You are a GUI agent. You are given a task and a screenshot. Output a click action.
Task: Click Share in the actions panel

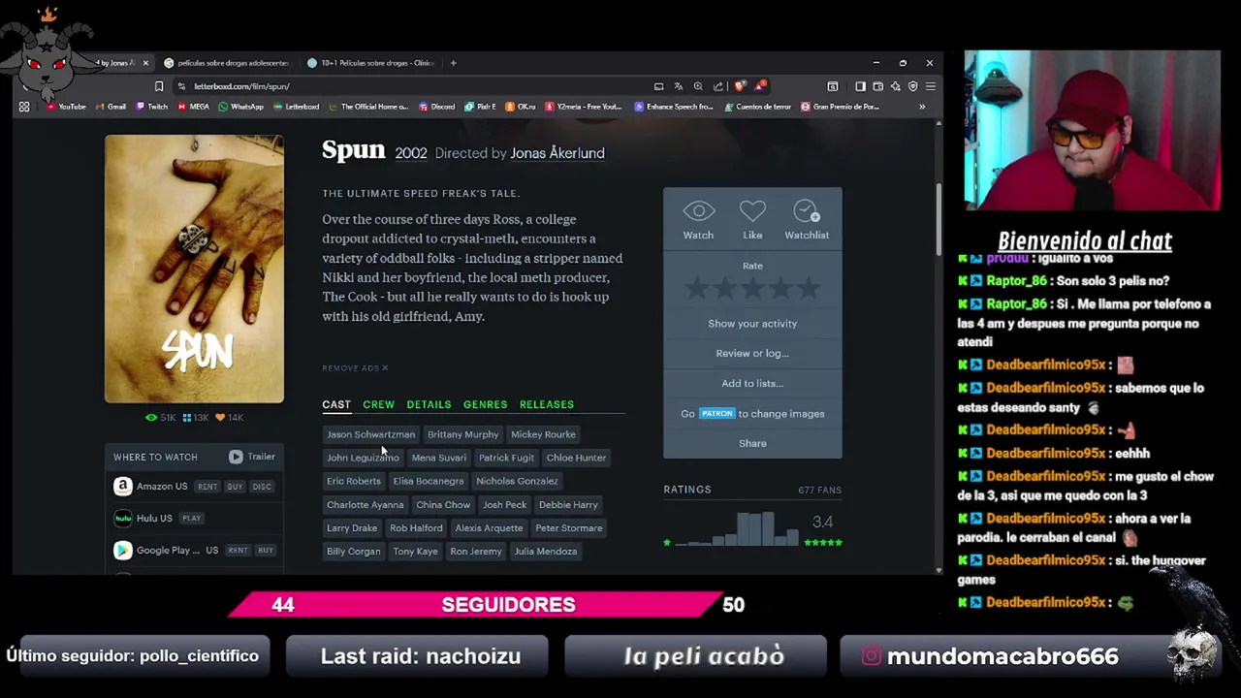tap(752, 444)
